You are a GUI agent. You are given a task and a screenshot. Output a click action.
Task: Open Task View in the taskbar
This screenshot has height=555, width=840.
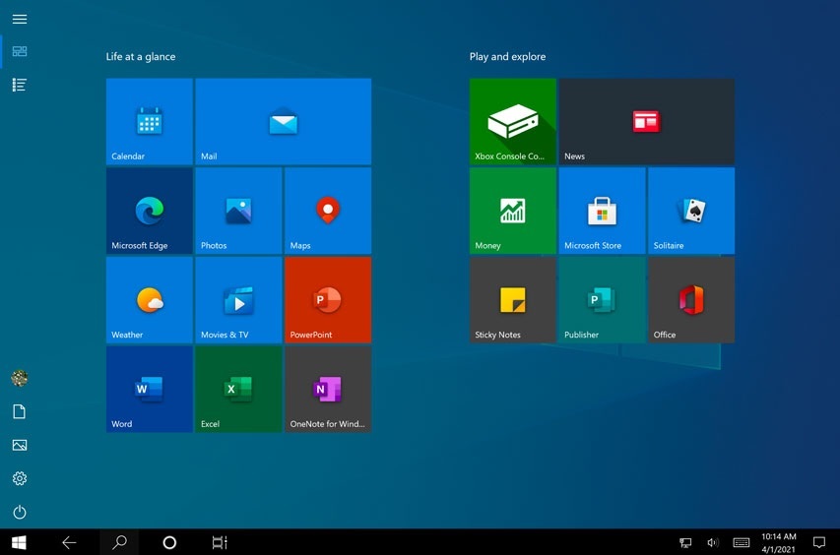[x=220, y=542]
